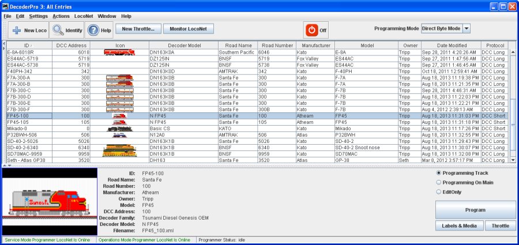Sort table by Date Modified column header
This screenshot has width=519, height=245.
451,45
